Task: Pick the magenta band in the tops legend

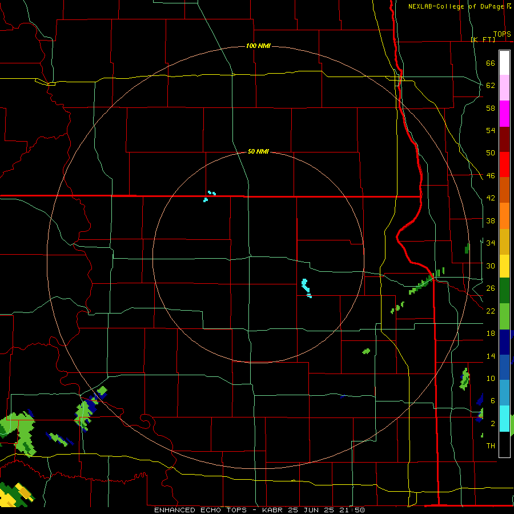Action: tap(504, 114)
